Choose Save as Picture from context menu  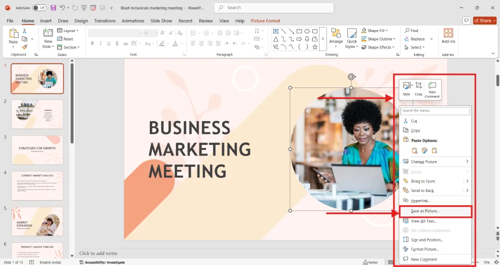click(425, 211)
